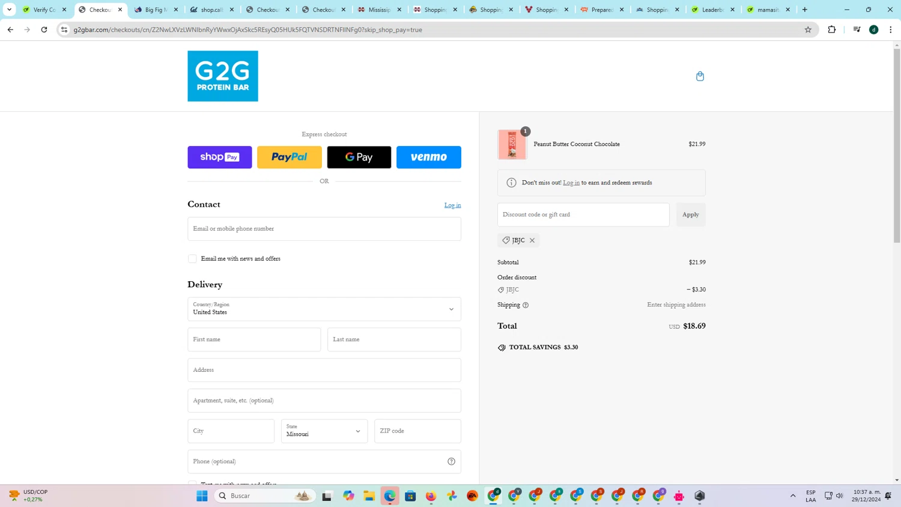Open the Windows Start menu
Screen dimensions: 901x507
click(x=202, y=496)
